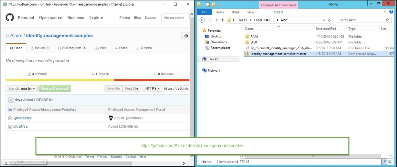397x167 pixels.
Task: Click the Watch eye icon button
Action: click(186, 36)
